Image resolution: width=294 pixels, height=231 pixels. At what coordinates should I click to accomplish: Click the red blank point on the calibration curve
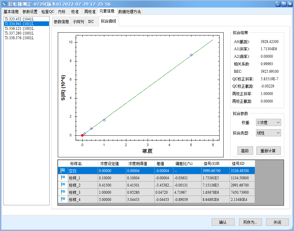click(82, 135)
